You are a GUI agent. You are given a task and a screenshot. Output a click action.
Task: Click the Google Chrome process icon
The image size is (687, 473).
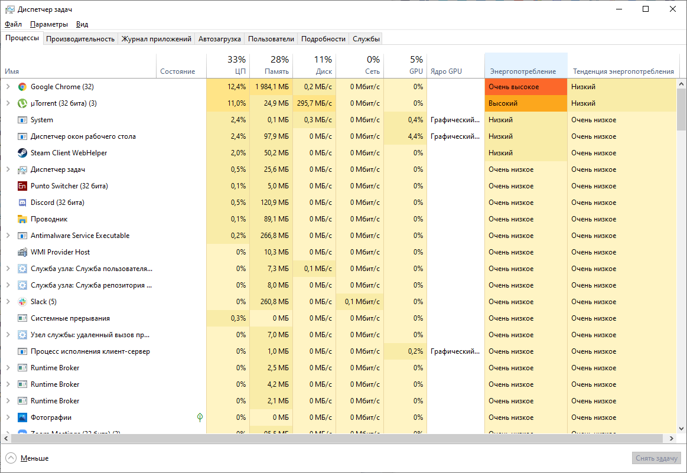pos(22,87)
